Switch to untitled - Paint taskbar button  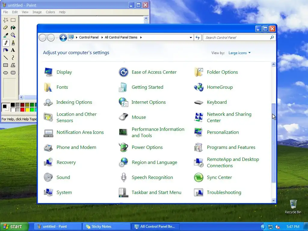click(x=57, y=226)
